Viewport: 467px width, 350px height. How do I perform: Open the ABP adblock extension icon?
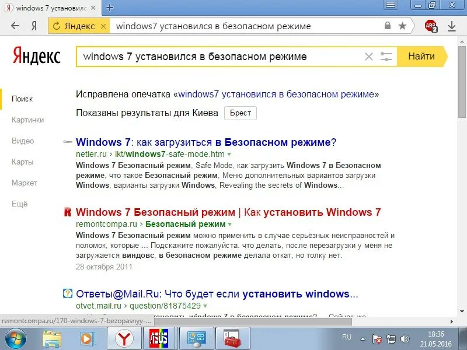[x=431, y=26]
